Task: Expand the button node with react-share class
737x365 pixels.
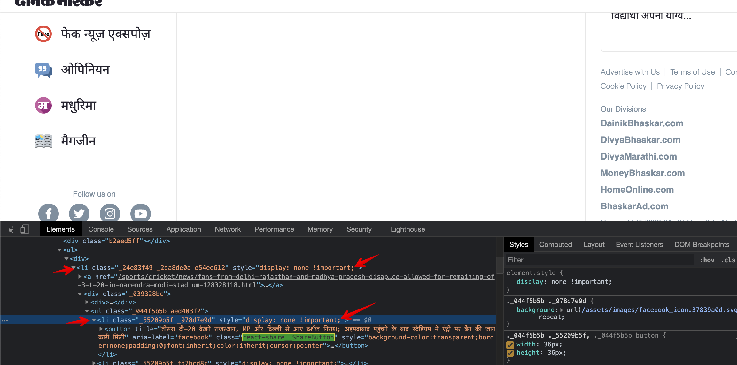Action: 101,329
